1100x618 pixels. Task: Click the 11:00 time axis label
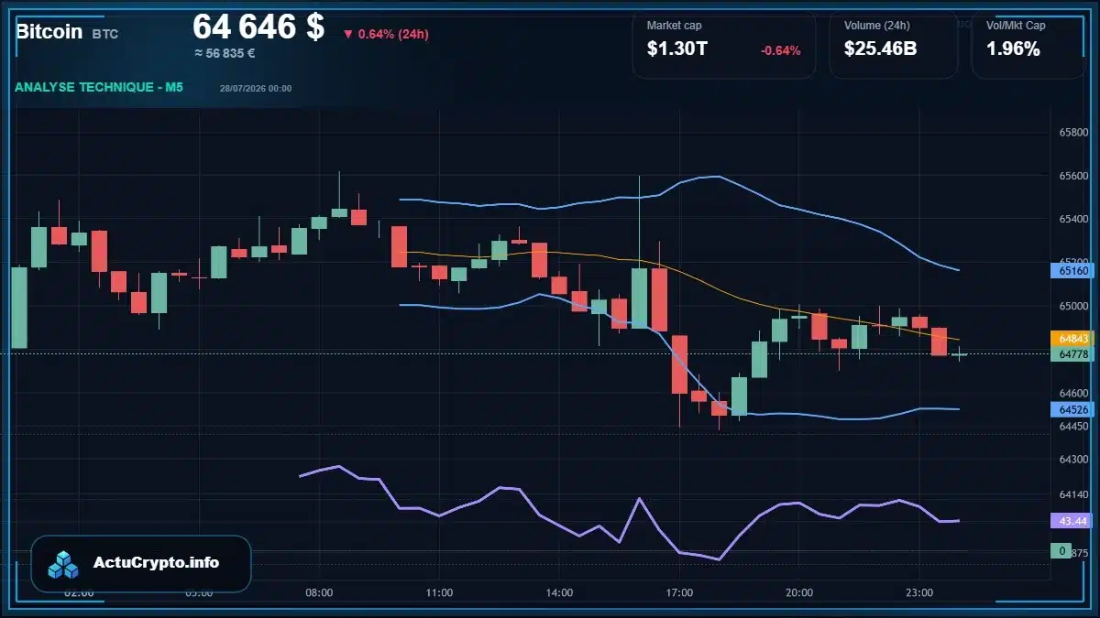[439, 593]
